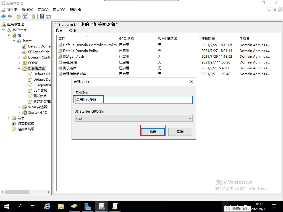Toggle the show/hide action pane icon
This screenshot has width=283, height=212.
(x=48, y=17)
